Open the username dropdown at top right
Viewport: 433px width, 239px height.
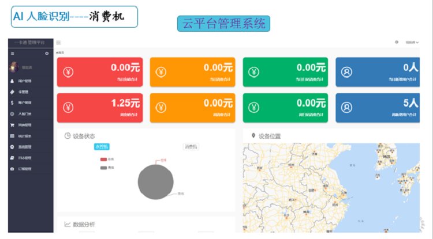[412, 42]
